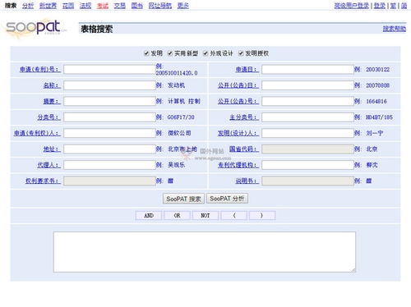The width and height of the screenshot is (411, 307).
Task: Focus the 权利要求书 input field
Action: [x=109, y=181]
